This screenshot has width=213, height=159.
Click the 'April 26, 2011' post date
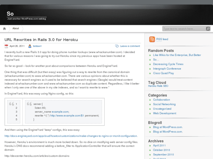tap(17, 46)
